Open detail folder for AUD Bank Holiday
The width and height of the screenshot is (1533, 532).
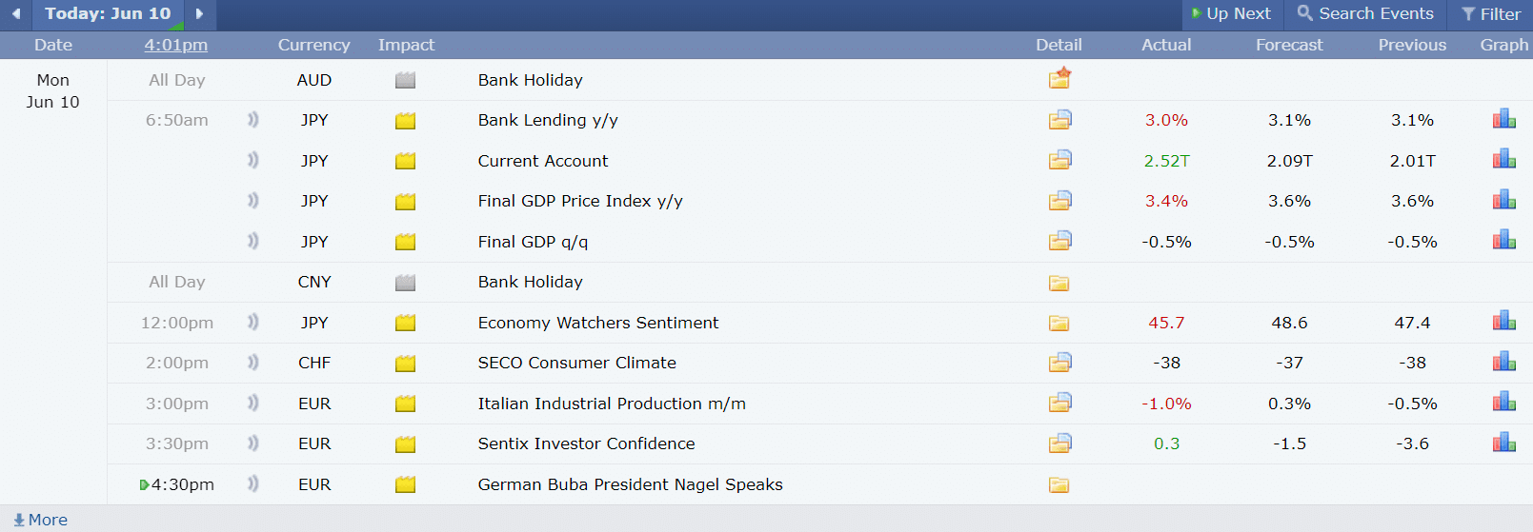tap(1059, 79)
